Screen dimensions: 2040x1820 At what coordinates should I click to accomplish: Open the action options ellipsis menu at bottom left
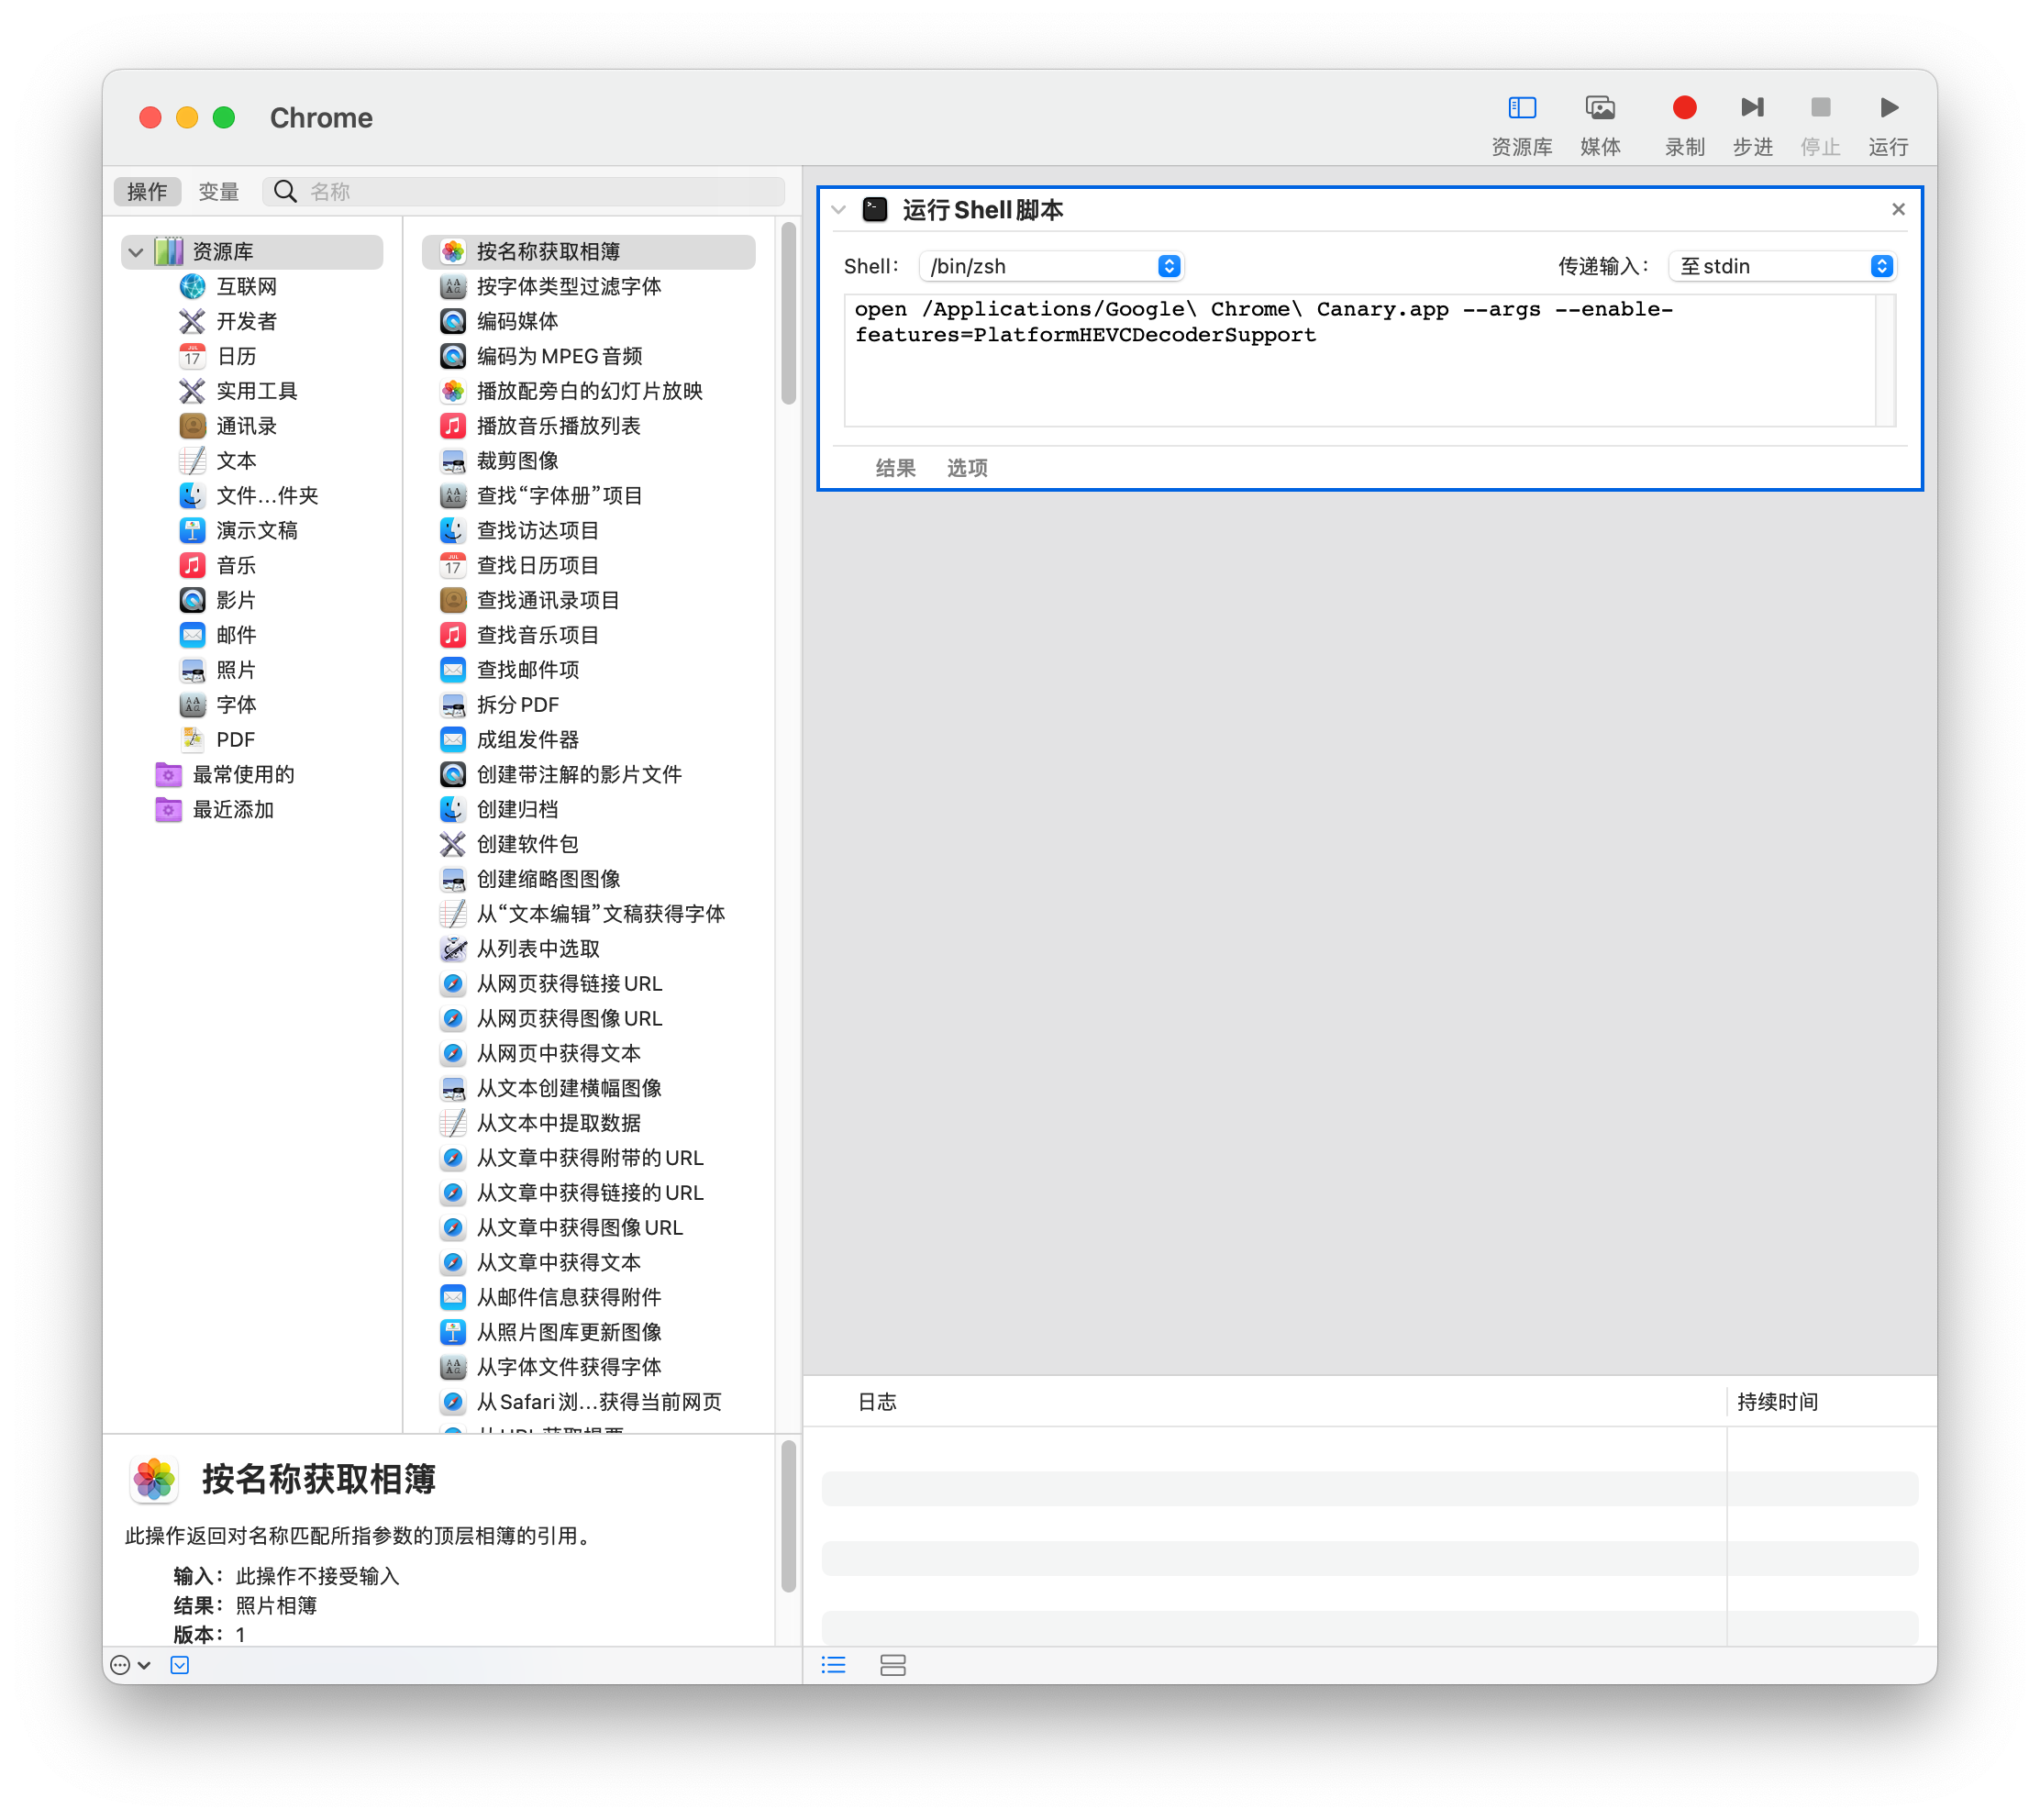pyautogui.click(x=130, y=1667)
